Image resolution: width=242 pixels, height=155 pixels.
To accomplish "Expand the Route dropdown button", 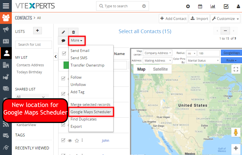I will coord(231,60).
